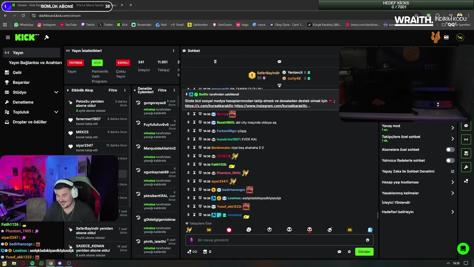The height and width of the screenshot is (267, 474).
Task: Click the wrench icon in right sidebar
Action: 466,167
